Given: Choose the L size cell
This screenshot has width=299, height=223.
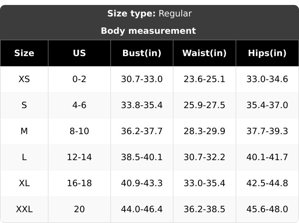Looking at the screenshot, I should click(24, 157).
